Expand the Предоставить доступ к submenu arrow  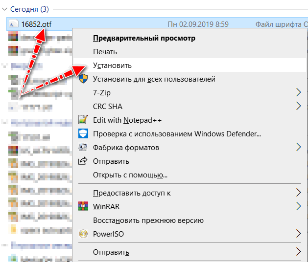[298, 193]
